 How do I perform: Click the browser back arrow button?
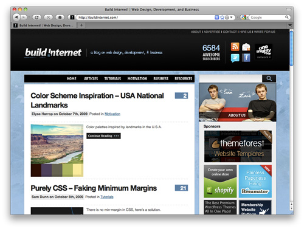(x=16, y=18)
